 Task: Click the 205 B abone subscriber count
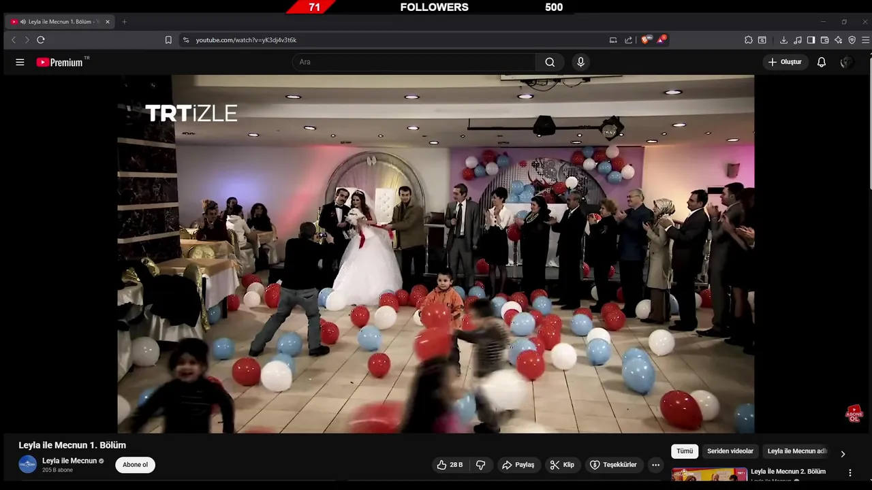tap(57, 470)
